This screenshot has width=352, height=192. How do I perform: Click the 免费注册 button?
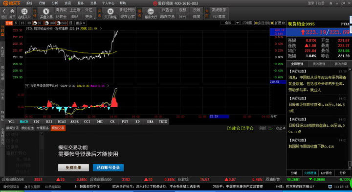point(73,168)
